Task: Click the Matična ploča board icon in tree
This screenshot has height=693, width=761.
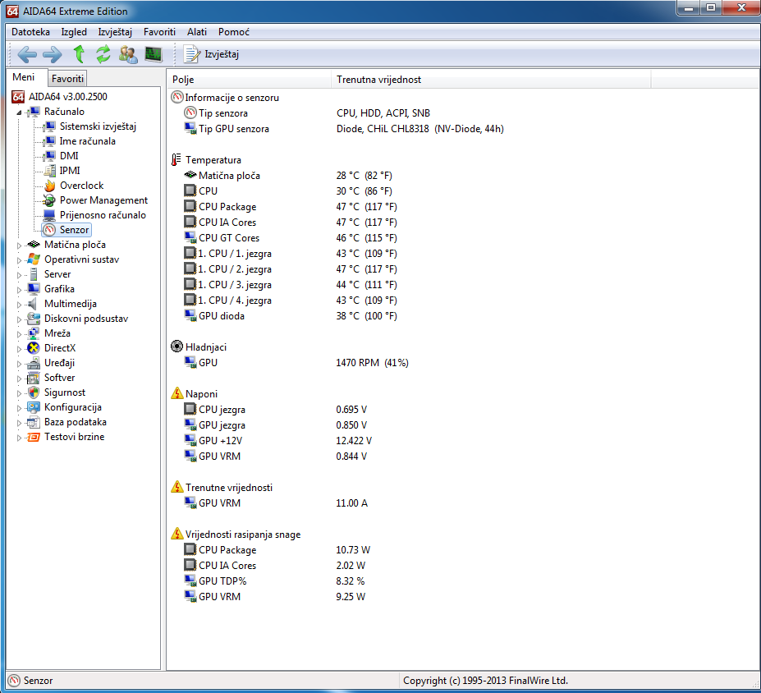Action: pyautogui.click(x=34, y=245)
